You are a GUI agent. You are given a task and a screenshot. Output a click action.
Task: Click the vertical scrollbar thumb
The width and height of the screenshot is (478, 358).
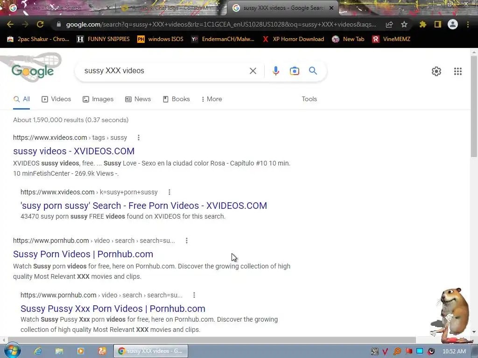(474, 107)
